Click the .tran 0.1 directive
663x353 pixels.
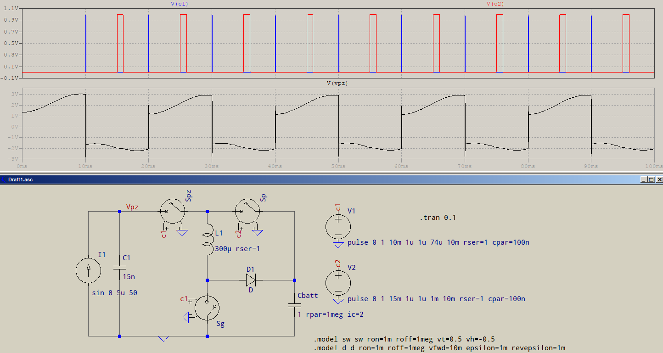pyautogui.click(x=438, y=218)
